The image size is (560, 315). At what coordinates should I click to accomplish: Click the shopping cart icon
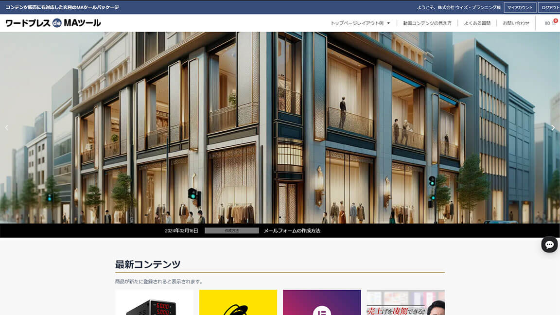pos(553,23)
